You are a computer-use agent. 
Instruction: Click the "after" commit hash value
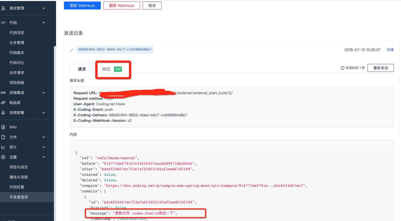tap(146, 169)
